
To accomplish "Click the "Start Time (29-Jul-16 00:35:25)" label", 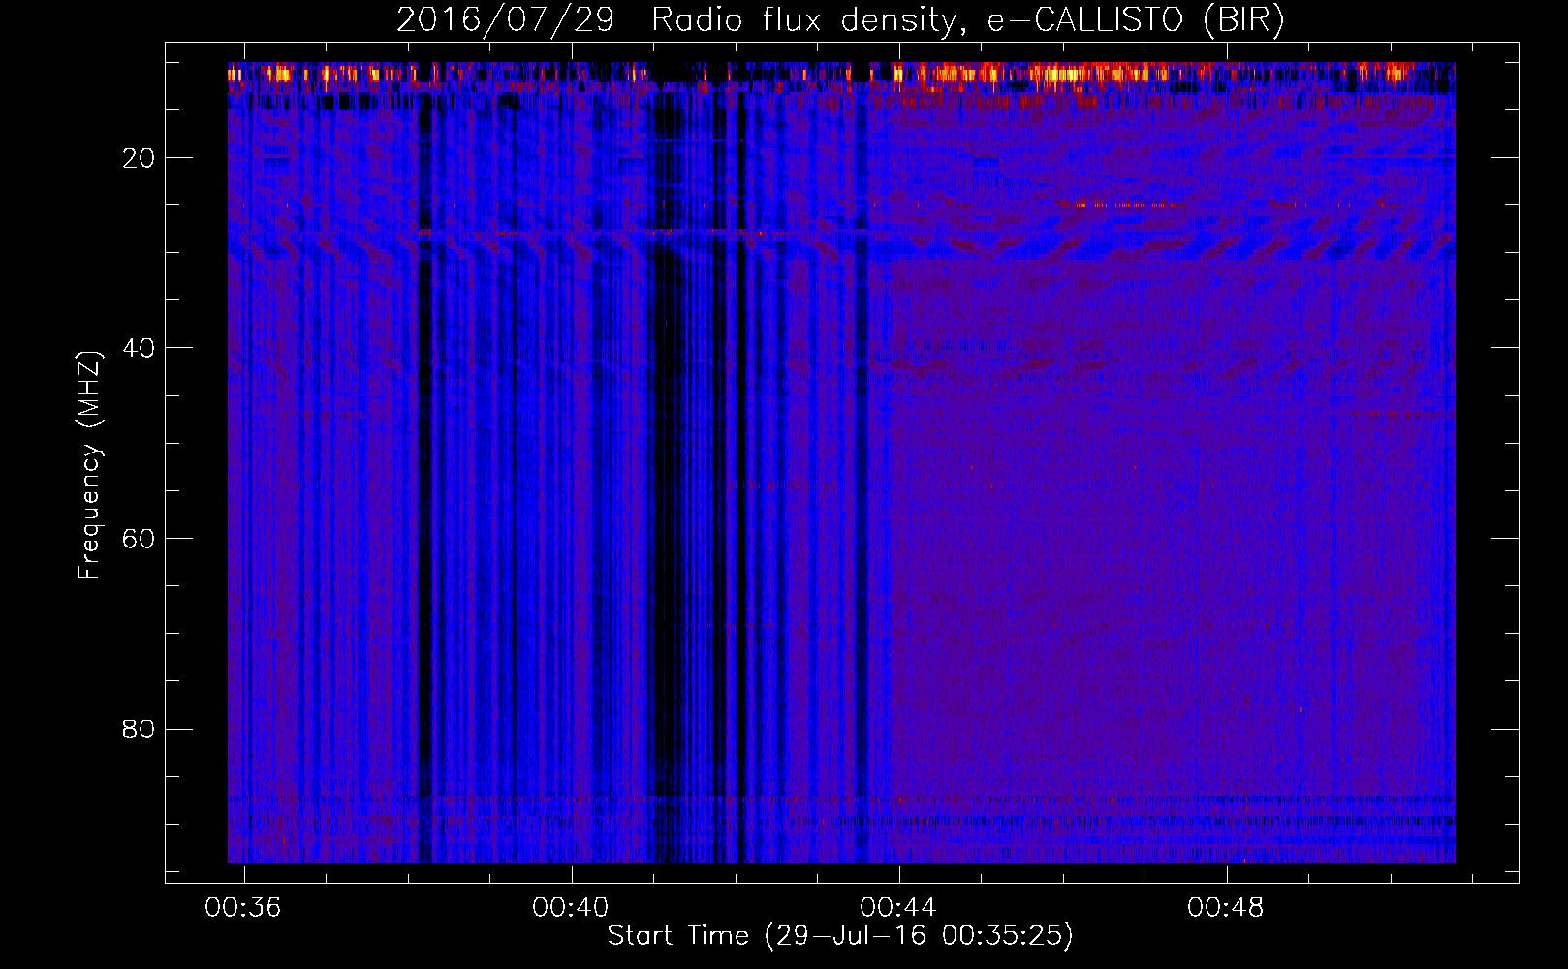I will tap(840, 936).
